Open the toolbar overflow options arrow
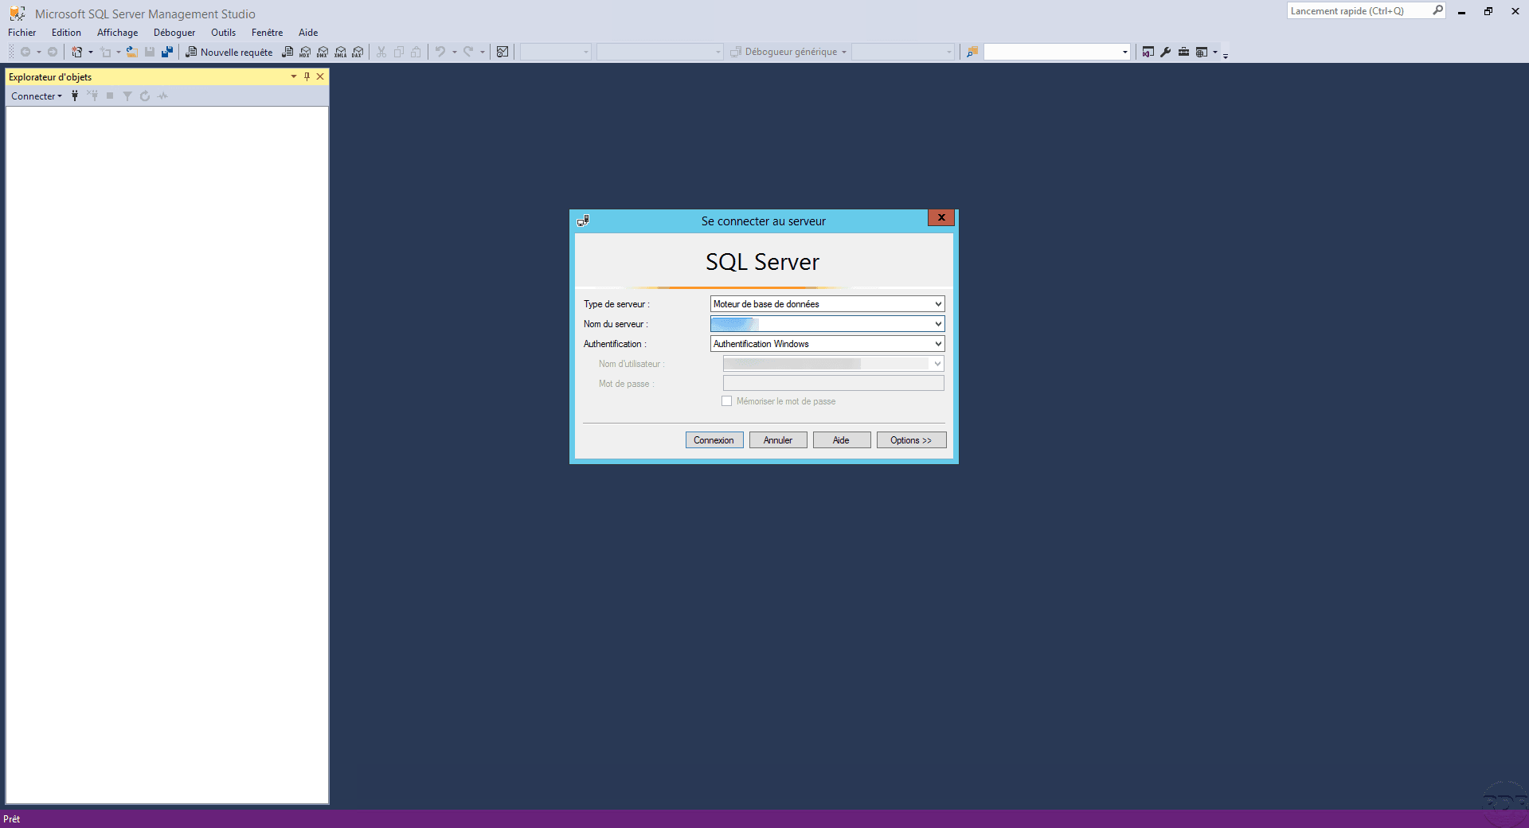 pyautogui.click(x=1226, y=54)
